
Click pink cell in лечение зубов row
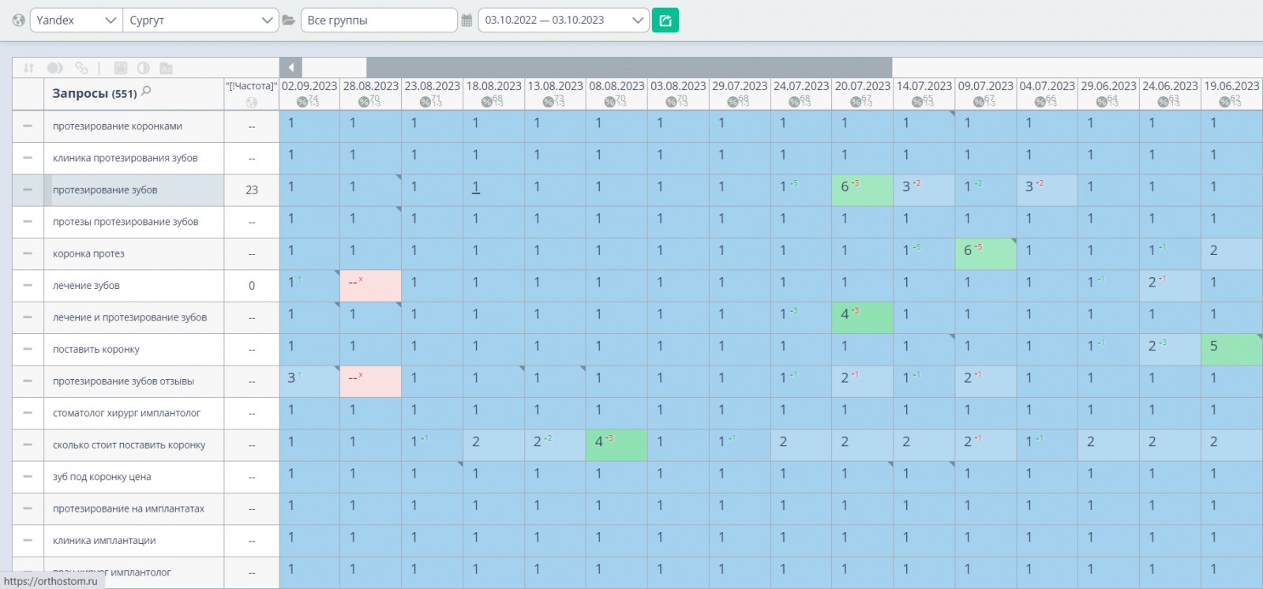370,286
